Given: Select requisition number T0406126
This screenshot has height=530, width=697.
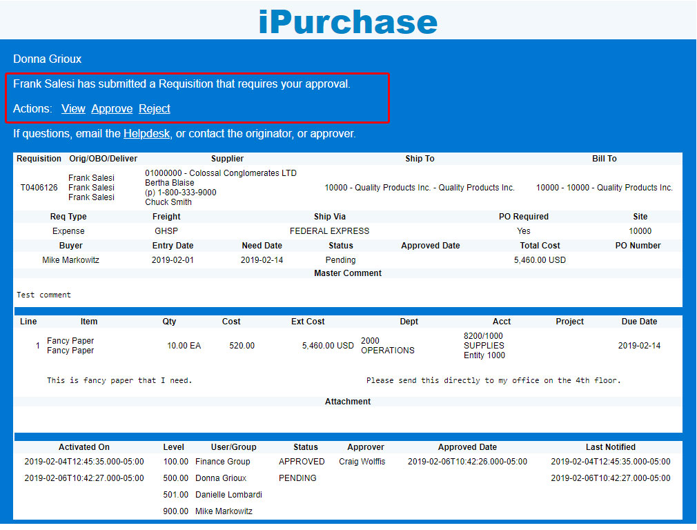Looking at the screenshot, I should tap(39, 188).
